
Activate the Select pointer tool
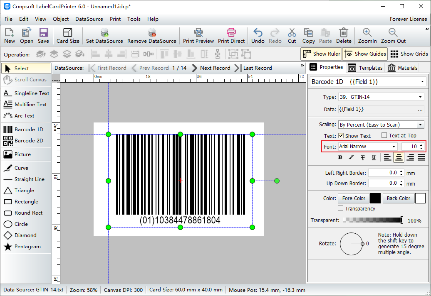pyautogui.click(x=26, y=68)
